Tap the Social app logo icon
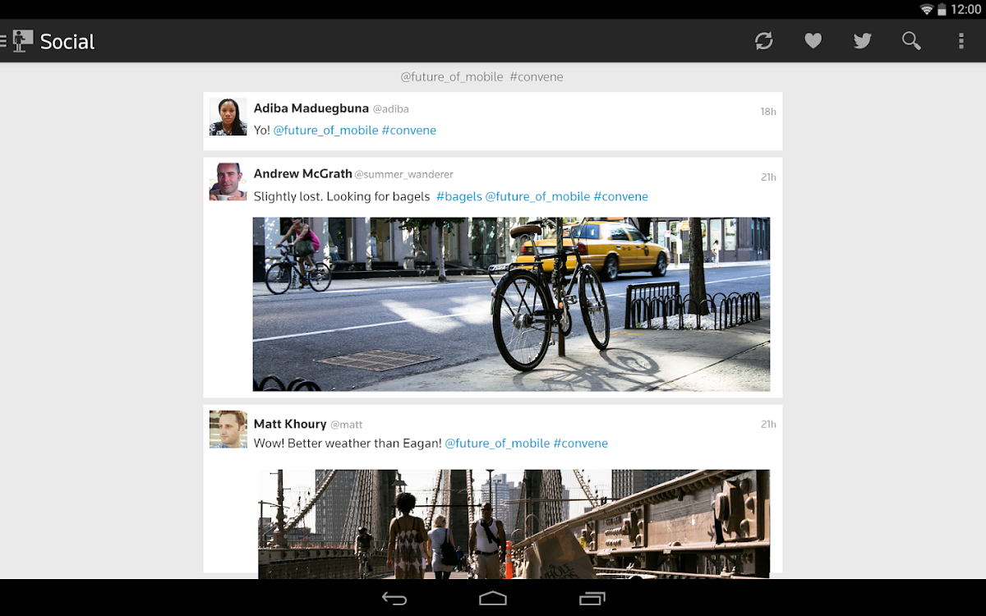Screen dimensions: 986x616 coord(23,41)
